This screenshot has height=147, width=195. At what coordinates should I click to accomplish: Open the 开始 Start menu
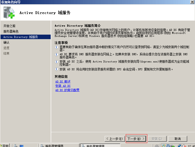pos(5,145)
